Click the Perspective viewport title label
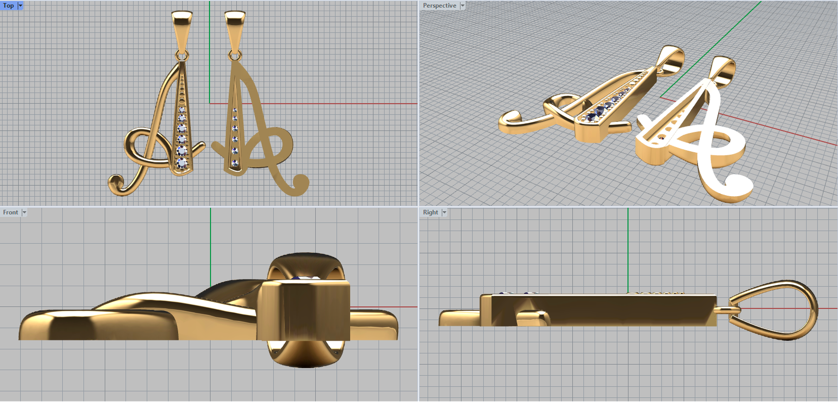The width and height of the screenshot is (838, 404). (x=439, y=5)
